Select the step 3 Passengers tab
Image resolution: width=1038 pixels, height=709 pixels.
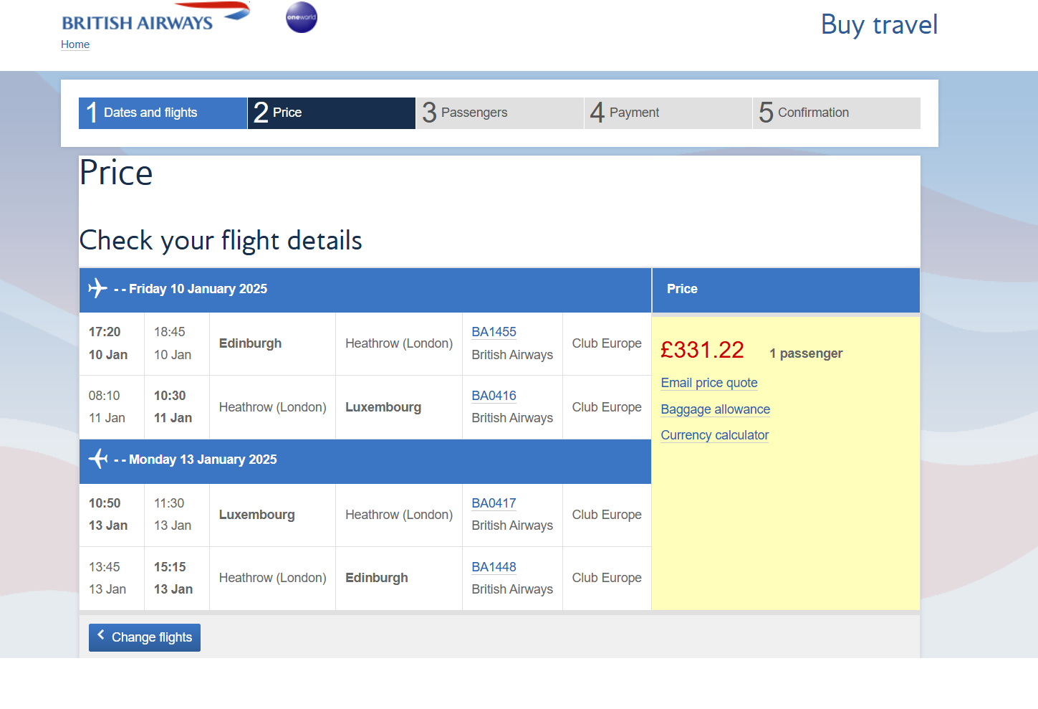[x=499, y=113]
